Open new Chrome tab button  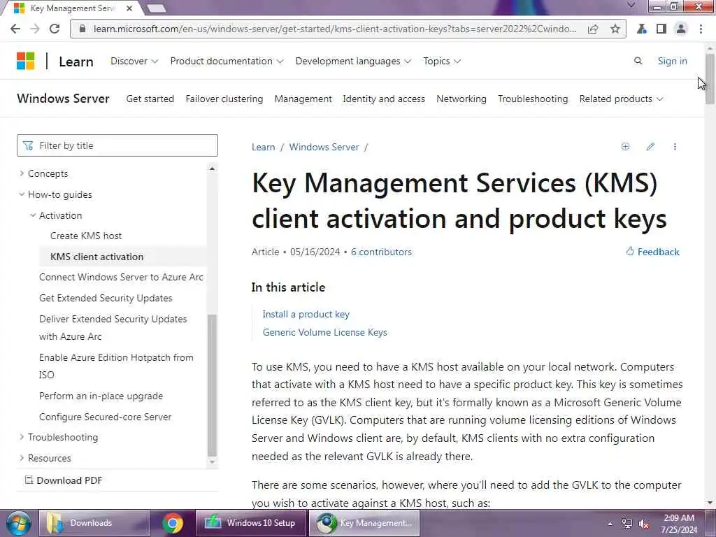click(157, 8)
